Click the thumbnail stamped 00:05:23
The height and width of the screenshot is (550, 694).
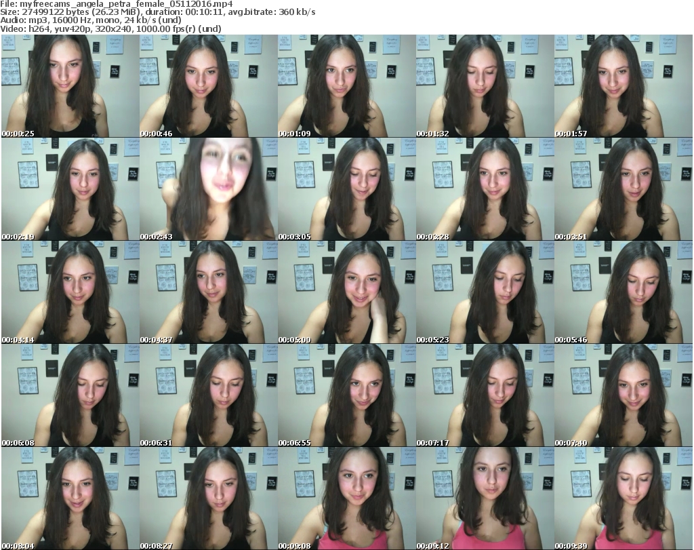tap(485, 292)
